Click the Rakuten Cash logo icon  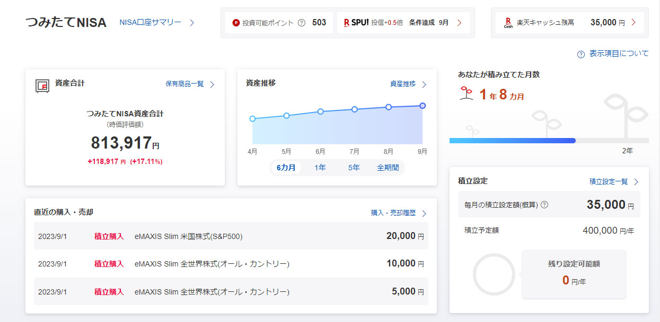pos(508,23)
